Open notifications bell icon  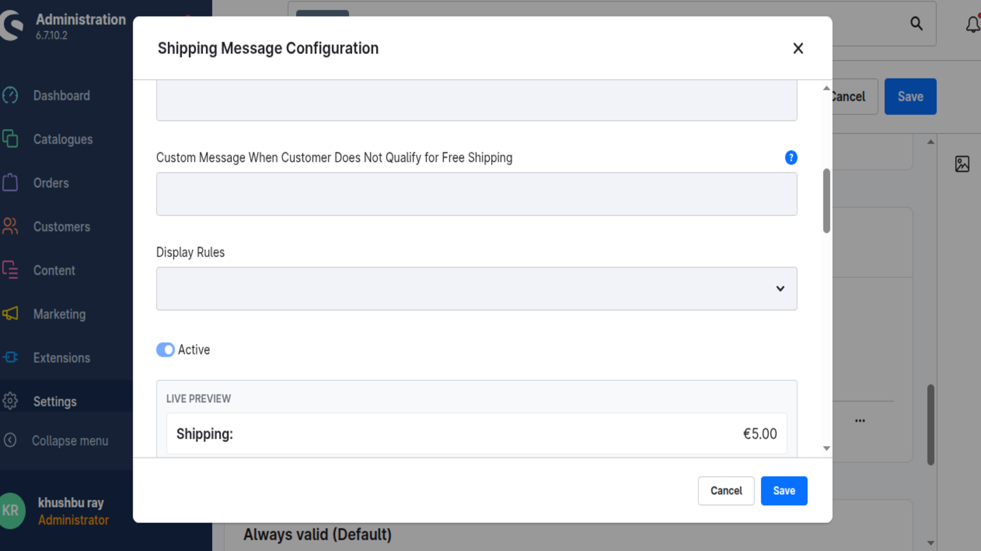pyautogui.click(x=972, y=24)
